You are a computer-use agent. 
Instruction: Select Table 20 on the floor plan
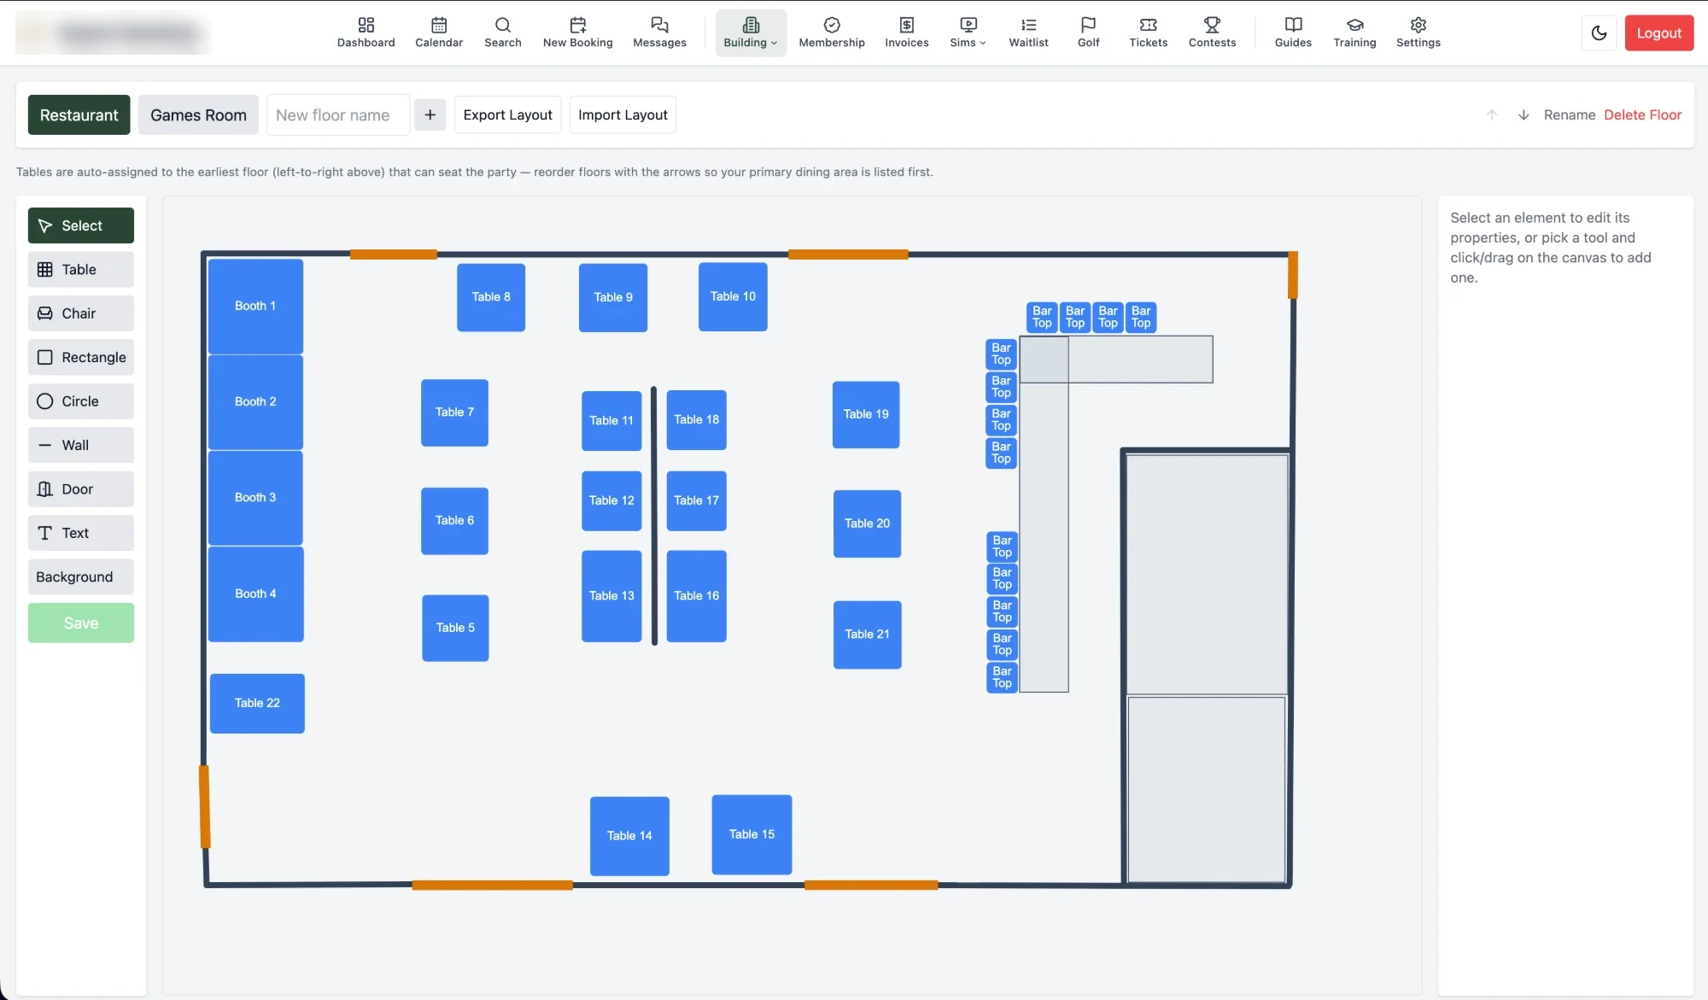click(867, 523)
